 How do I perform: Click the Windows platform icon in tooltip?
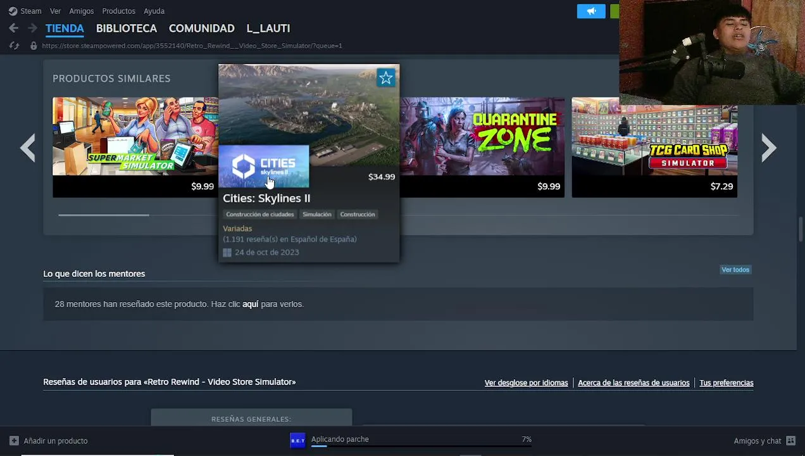click(x=227, y=253)
